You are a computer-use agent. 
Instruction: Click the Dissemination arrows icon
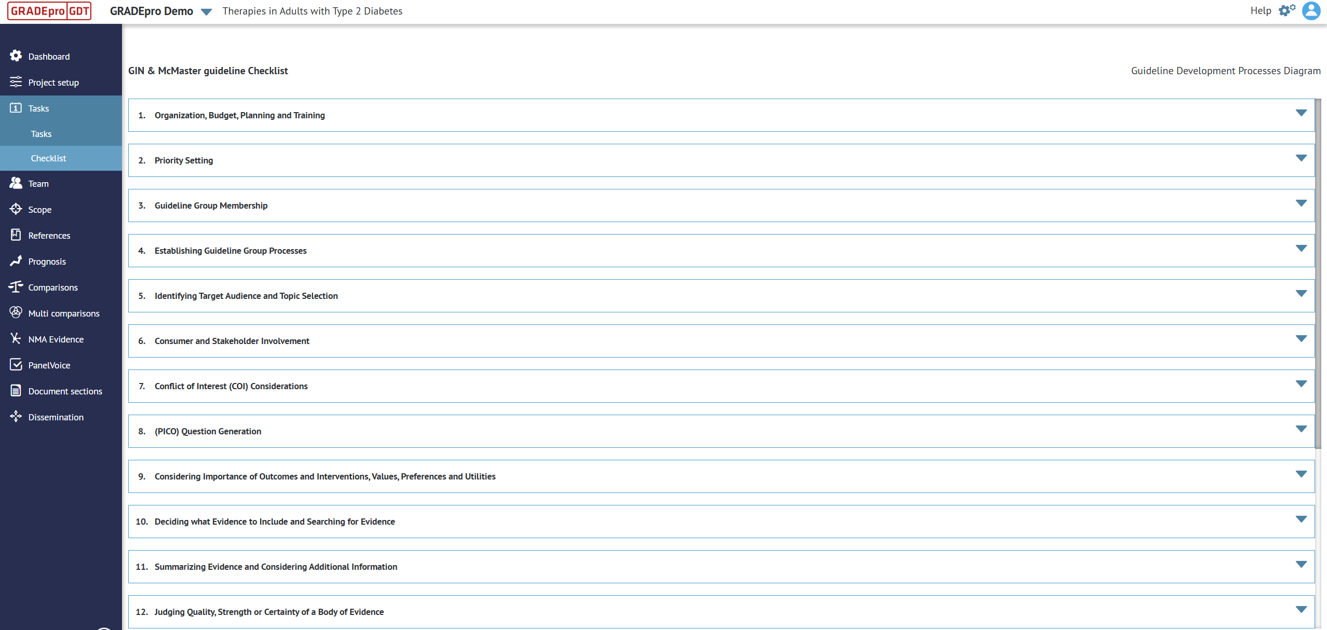[x=16, y=416]
